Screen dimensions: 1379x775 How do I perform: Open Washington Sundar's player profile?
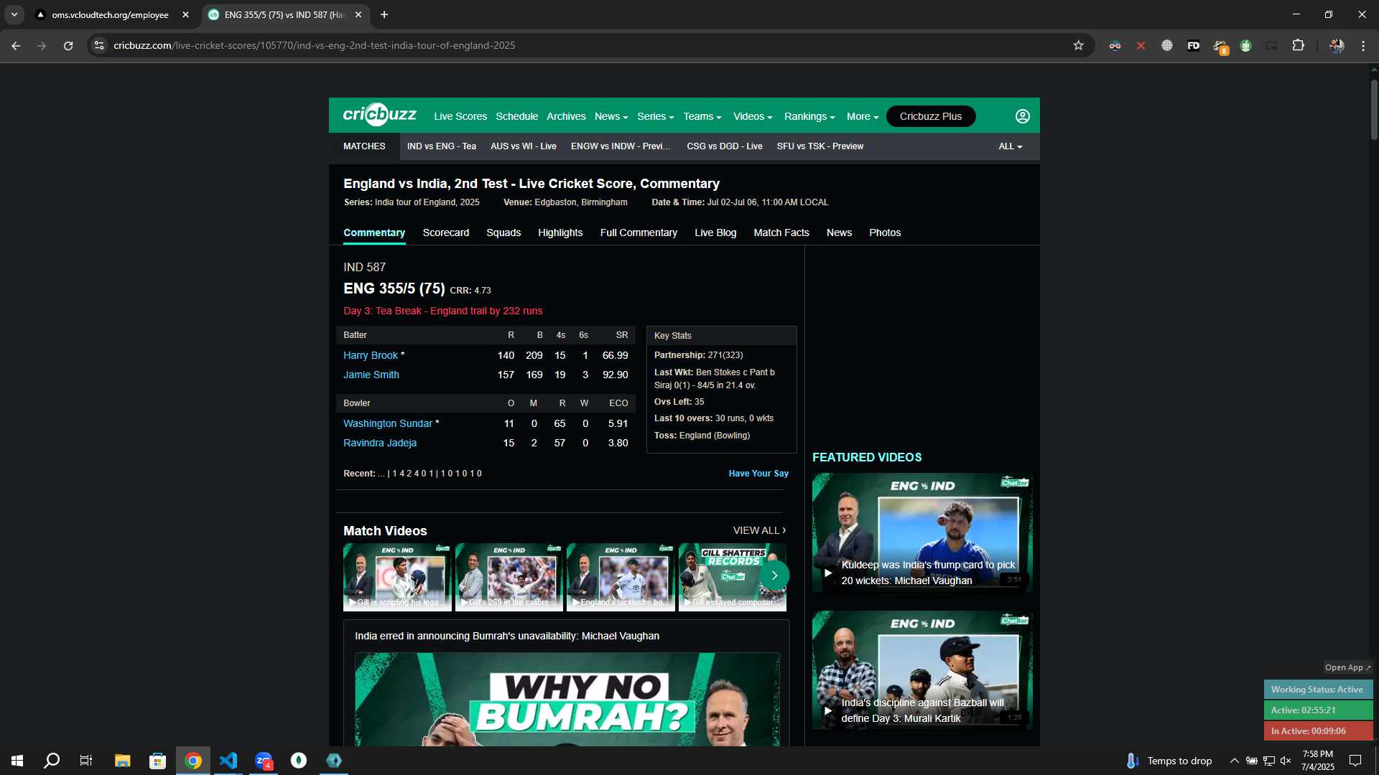point(388,423)
